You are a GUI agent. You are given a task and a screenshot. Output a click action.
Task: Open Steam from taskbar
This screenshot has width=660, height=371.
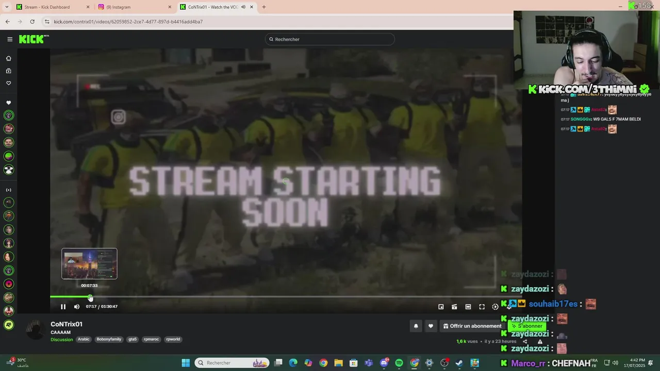click(x=459, y=363)
